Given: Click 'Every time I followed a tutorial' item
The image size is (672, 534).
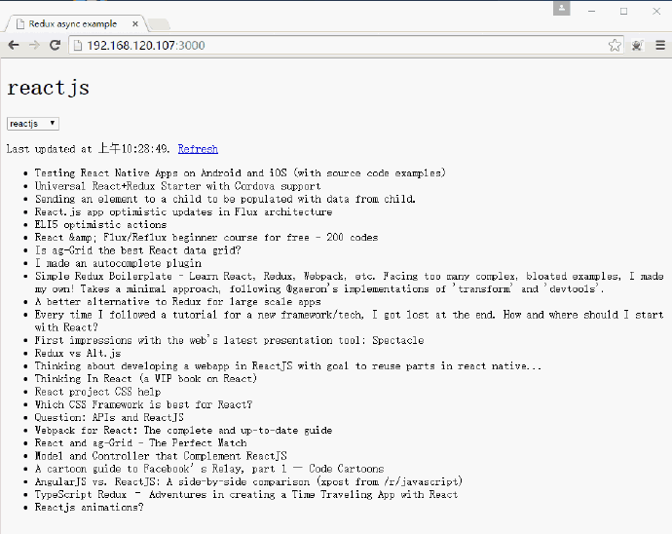Looking at the screenshot, I should pyautogui.click(x=350, y=321).
